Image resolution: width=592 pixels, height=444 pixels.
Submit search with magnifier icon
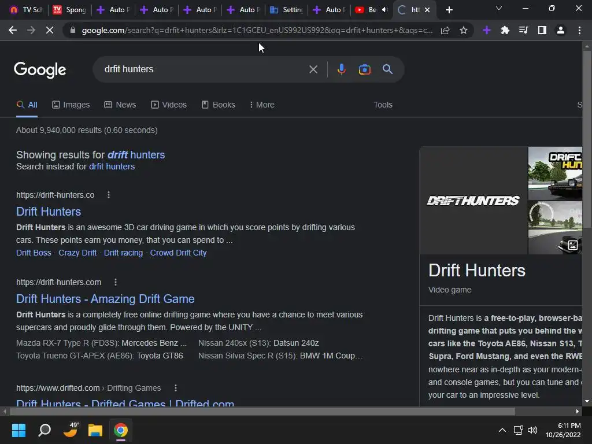point(387,69)
